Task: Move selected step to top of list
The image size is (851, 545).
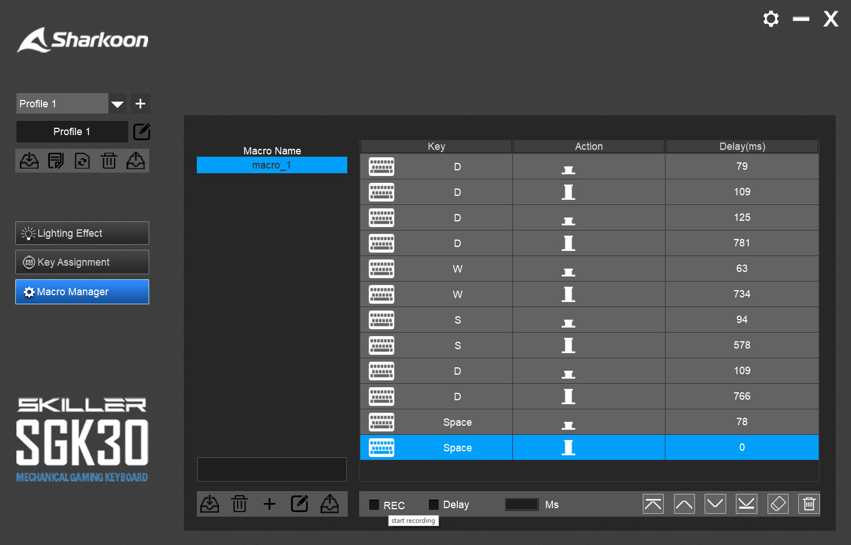Action: tap(654, 504)
